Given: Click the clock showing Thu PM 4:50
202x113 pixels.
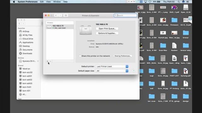Looking at the screenshot, I should pos(169,2).
